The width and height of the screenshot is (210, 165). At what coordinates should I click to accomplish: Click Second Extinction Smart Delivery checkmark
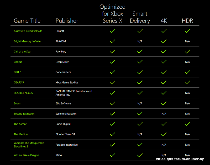coord(140,114)
